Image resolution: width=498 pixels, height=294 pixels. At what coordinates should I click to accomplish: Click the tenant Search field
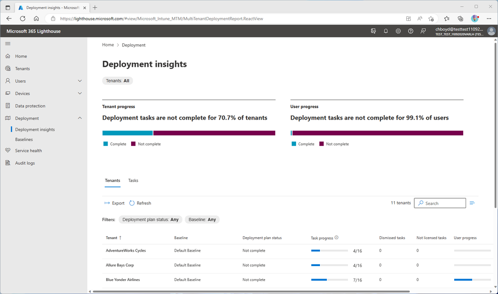(x=440, y=203)
